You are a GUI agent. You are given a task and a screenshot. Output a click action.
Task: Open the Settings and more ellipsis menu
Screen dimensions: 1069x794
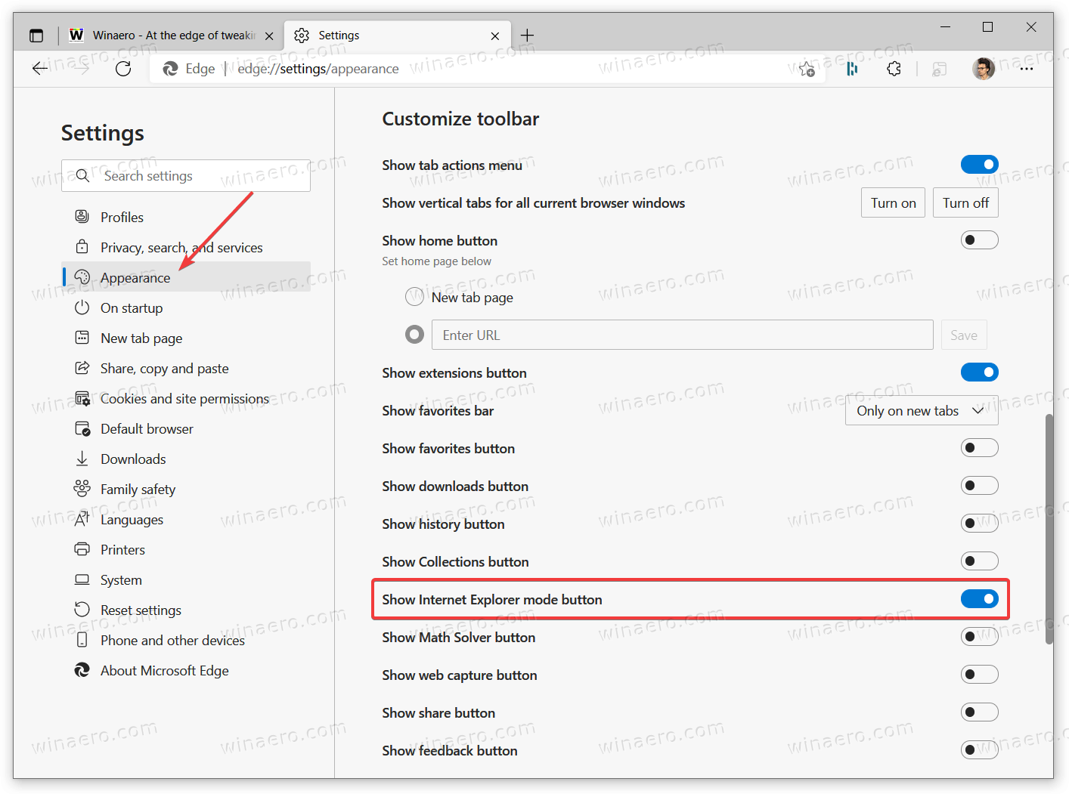tap(1026, 69)
